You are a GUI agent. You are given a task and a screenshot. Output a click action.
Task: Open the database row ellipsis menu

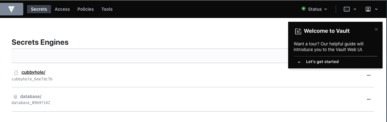tap(369, 99)
